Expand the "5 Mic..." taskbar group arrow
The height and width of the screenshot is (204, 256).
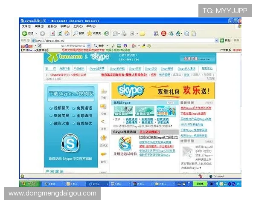point(129,184)
